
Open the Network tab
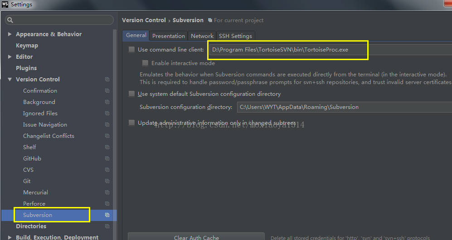(202, 36)
